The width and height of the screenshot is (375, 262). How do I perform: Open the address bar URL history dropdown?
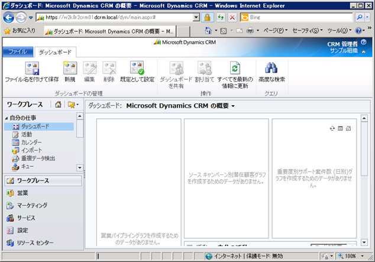pyautogui.click(x=196, y=17)
